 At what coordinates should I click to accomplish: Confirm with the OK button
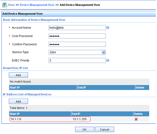coord(84,130)
